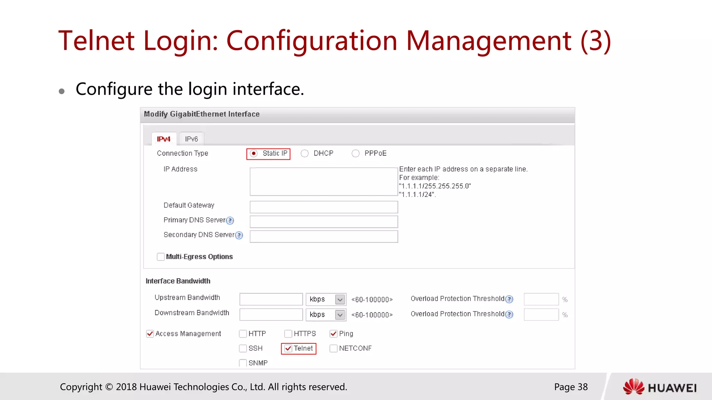Switch to the IPv4 tab
This screenshot has height=400, width=712.
coord(164,139)
